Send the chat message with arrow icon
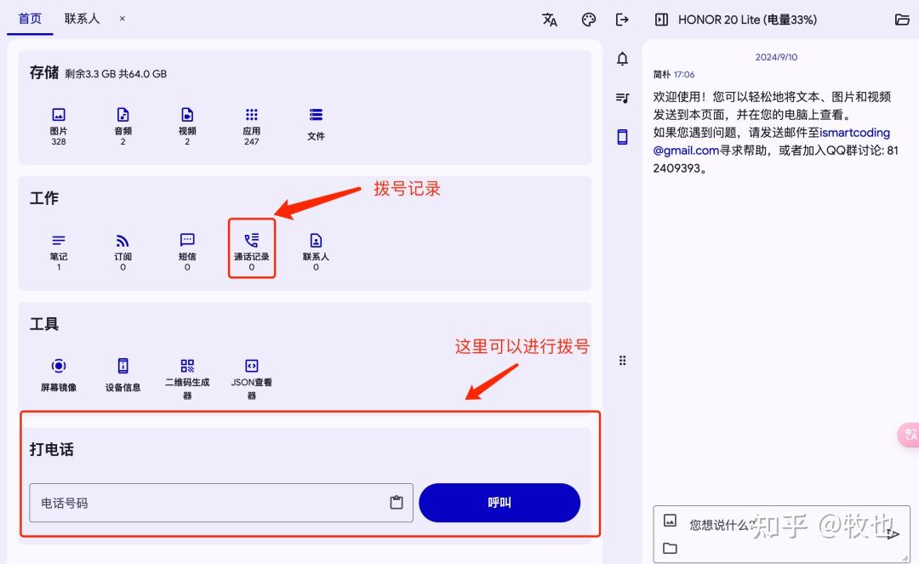 tap(893, 533)
